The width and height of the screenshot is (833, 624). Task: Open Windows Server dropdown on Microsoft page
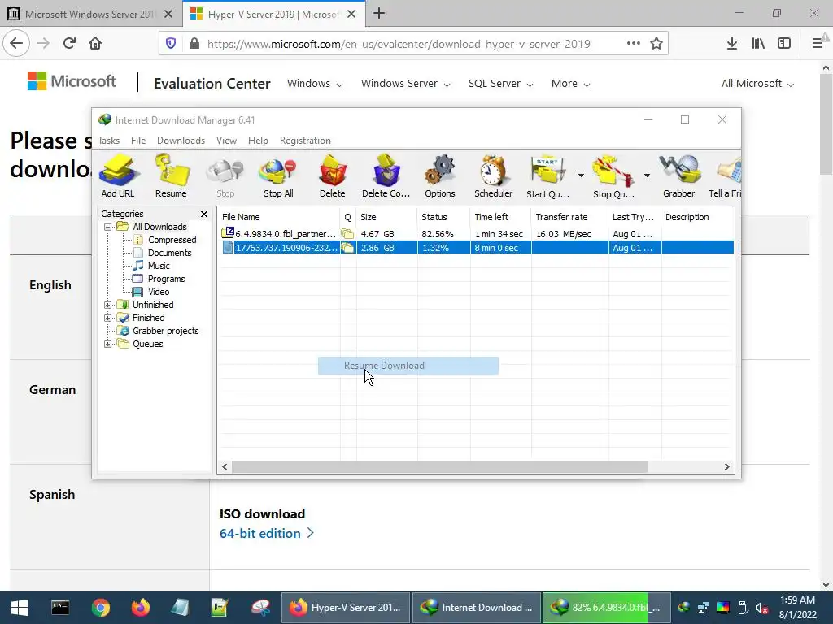(405, 84)
